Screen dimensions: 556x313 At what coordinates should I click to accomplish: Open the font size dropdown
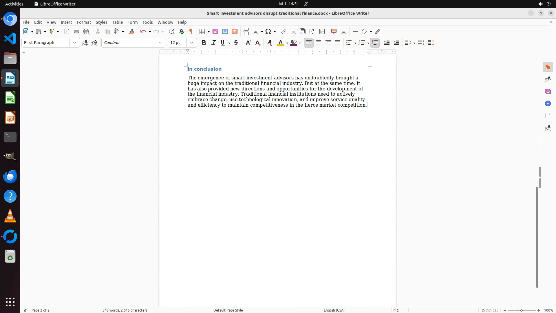192,43
